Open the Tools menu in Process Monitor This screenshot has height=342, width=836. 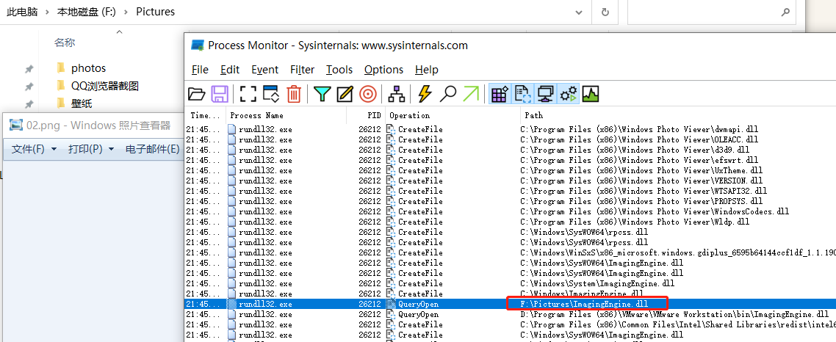pos(339,70)
